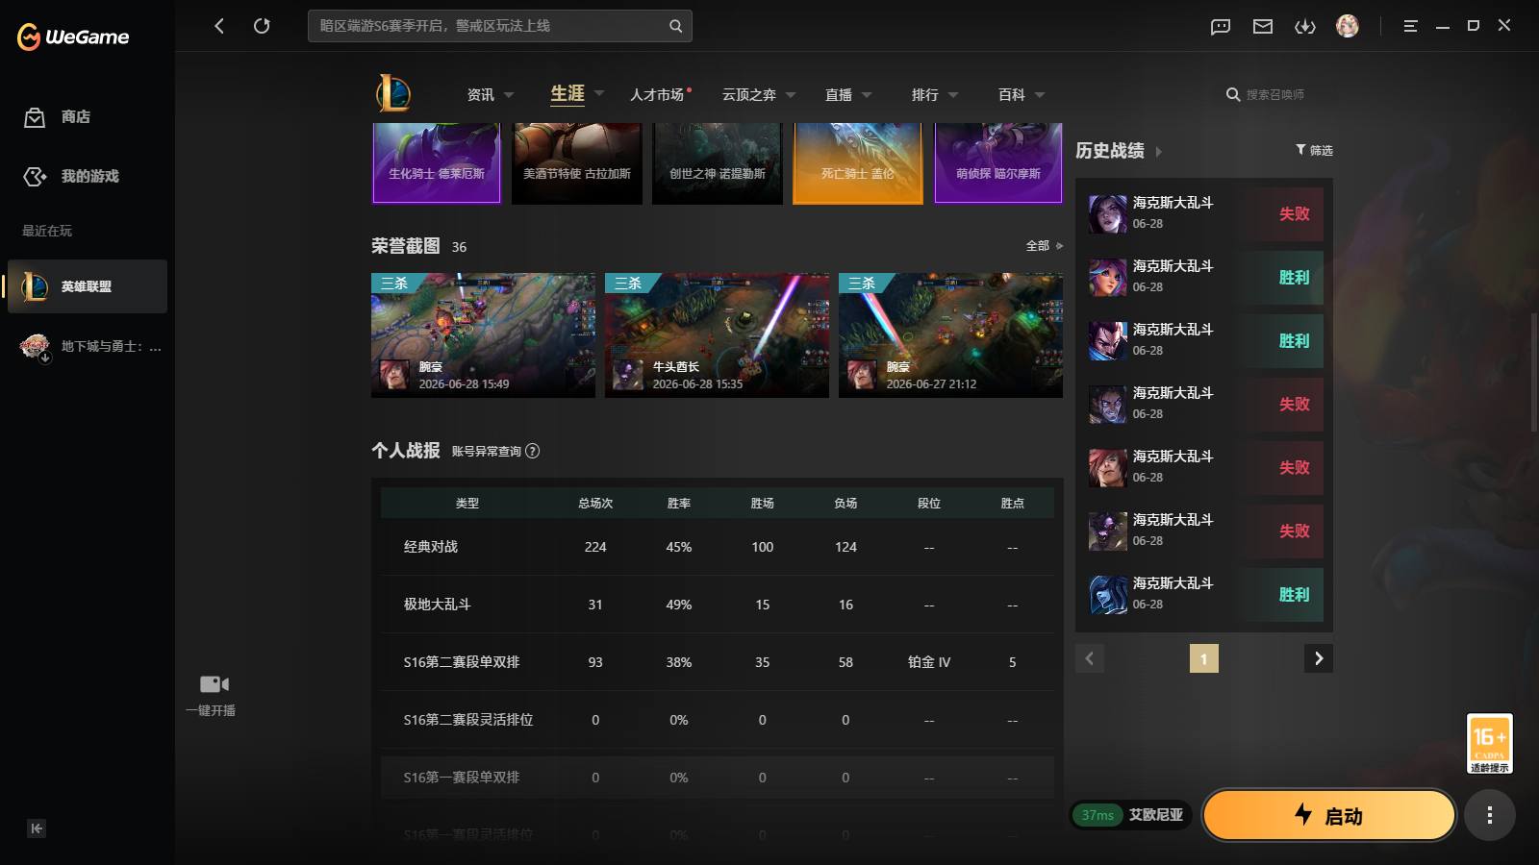Click the S16第二赛段单双排 row
This screenshot has height=865, width=1539.
point(718,662)
